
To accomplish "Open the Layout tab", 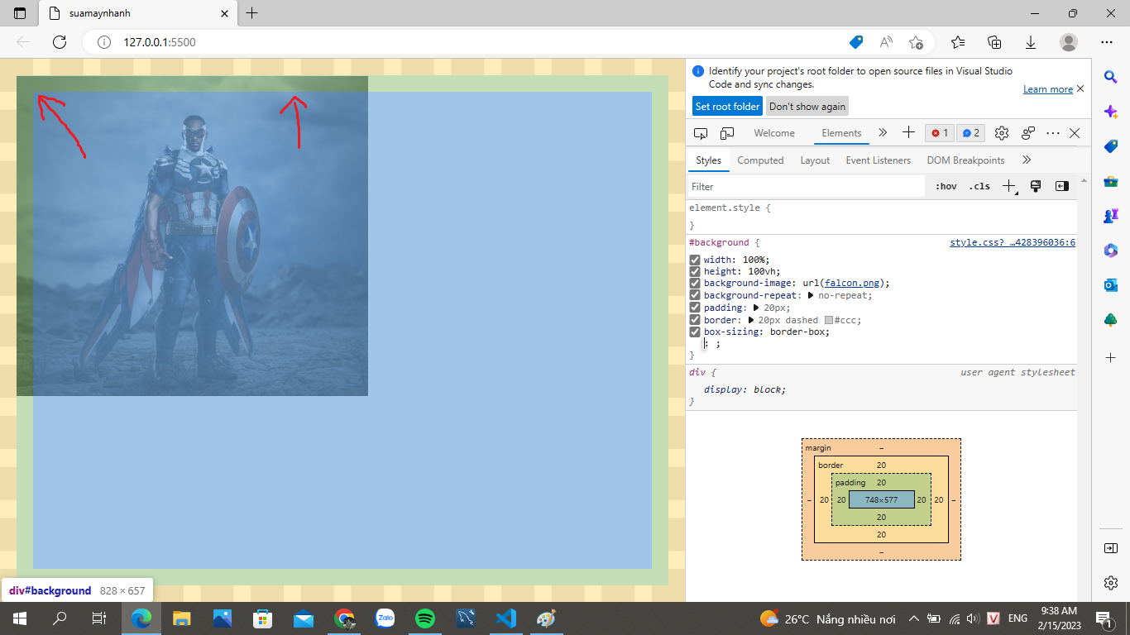I will pos(815,160).
